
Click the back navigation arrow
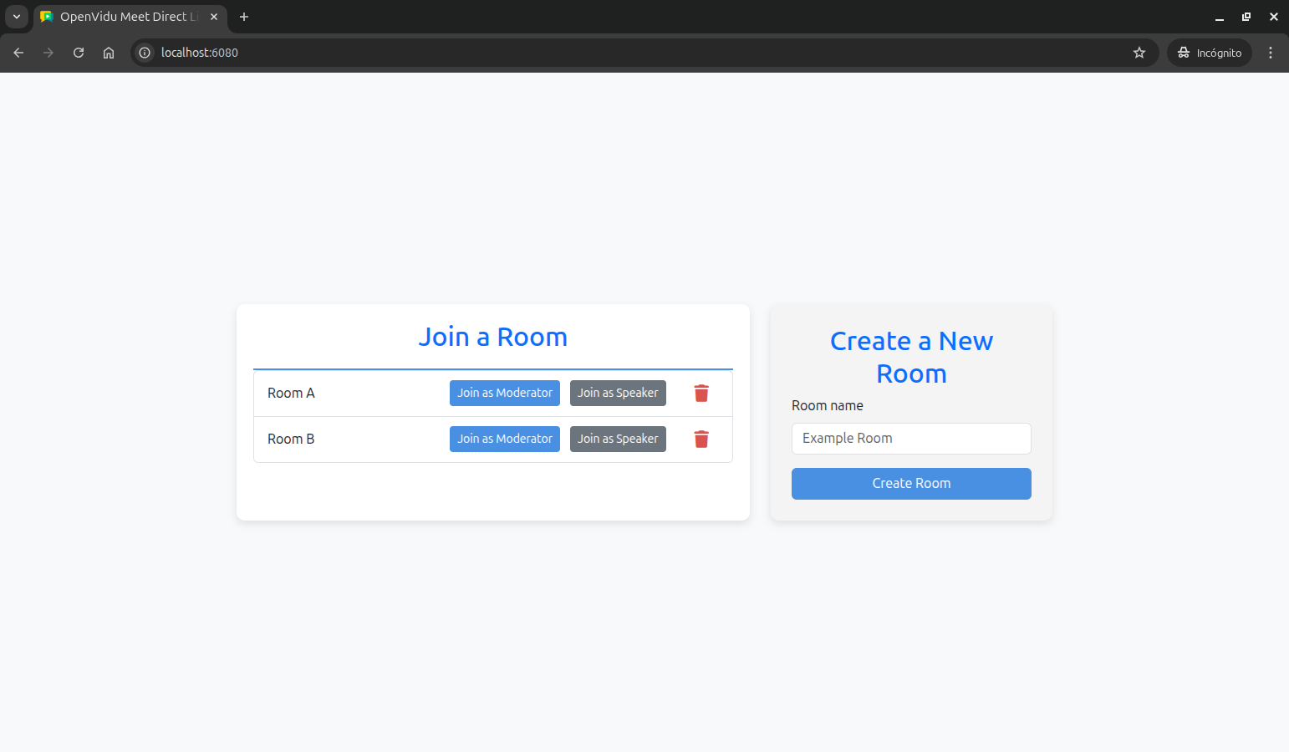tap(18, 53)
